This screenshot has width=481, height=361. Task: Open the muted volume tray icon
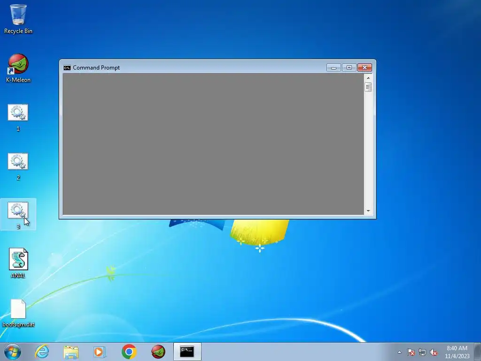434,352
